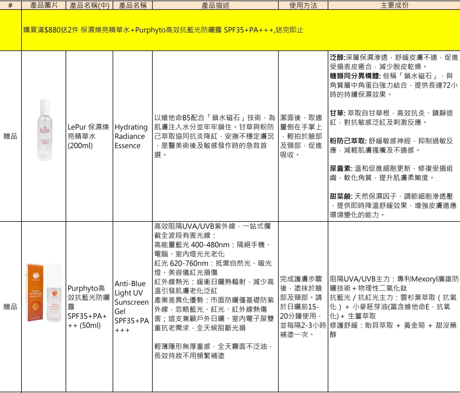
Task: Click the text '產業差異化優勢'
Action: click(179, 300)
